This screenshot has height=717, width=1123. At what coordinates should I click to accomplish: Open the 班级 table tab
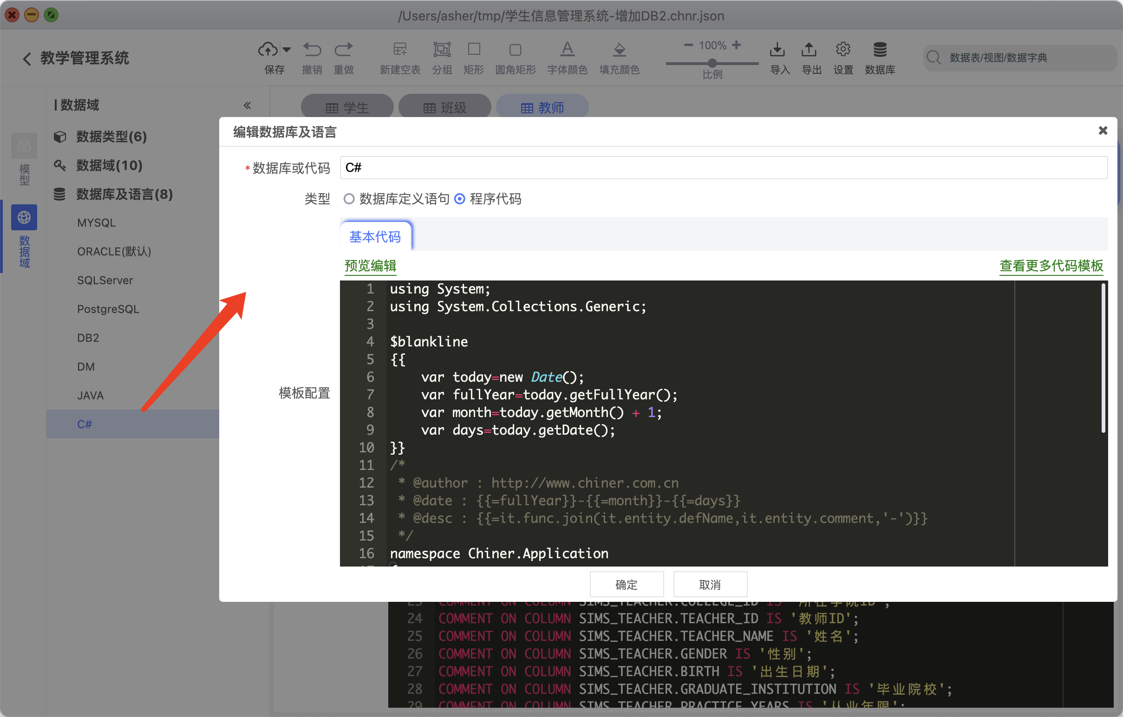click(444, 108)
